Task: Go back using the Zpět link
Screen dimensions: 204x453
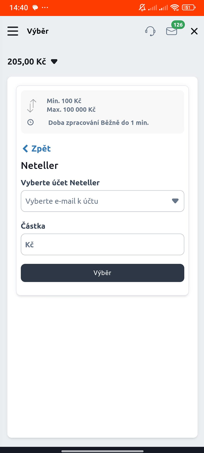Action: tap(40, 149)
